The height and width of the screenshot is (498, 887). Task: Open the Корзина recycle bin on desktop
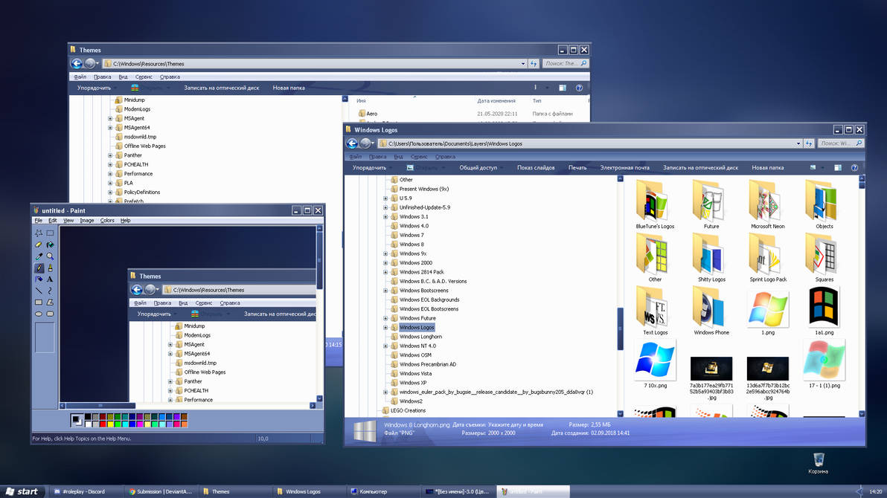(817, 461)
